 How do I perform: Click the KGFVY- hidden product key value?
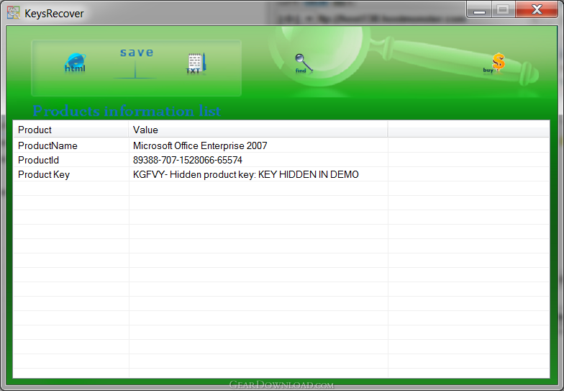pyautogui.click(x=246, y=174)
